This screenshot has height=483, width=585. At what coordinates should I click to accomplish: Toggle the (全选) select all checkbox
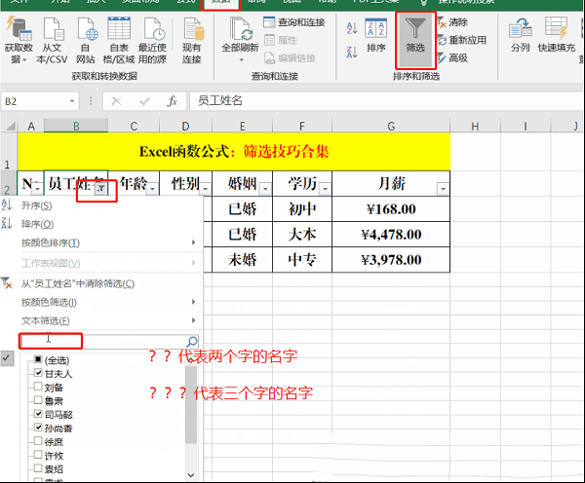tap(38, 359)
